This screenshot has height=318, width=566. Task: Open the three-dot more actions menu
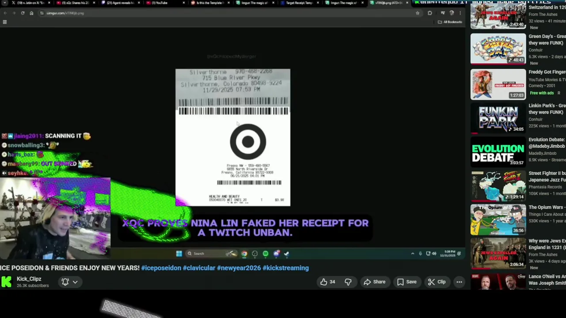(x=459, y=282)
